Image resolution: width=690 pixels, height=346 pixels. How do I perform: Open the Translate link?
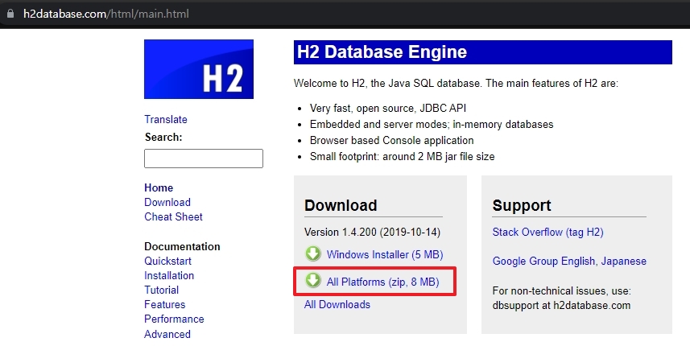point(166,120)
